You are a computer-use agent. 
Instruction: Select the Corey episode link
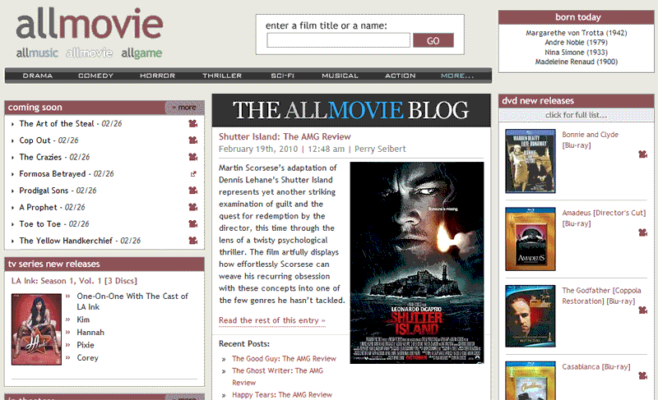pos(87,357)
